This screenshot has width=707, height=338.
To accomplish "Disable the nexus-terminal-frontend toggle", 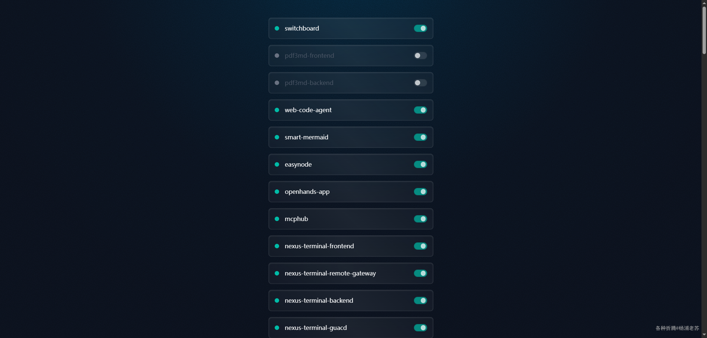I will point(420,246).
